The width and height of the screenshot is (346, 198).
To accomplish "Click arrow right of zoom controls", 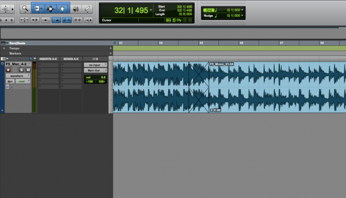I will click(12, 9).
